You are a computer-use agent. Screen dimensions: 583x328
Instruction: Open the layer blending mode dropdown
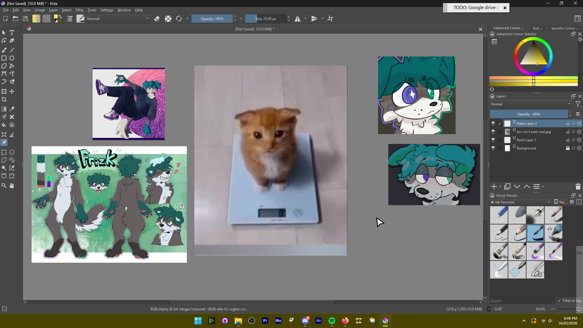click(x=530, y=104)
